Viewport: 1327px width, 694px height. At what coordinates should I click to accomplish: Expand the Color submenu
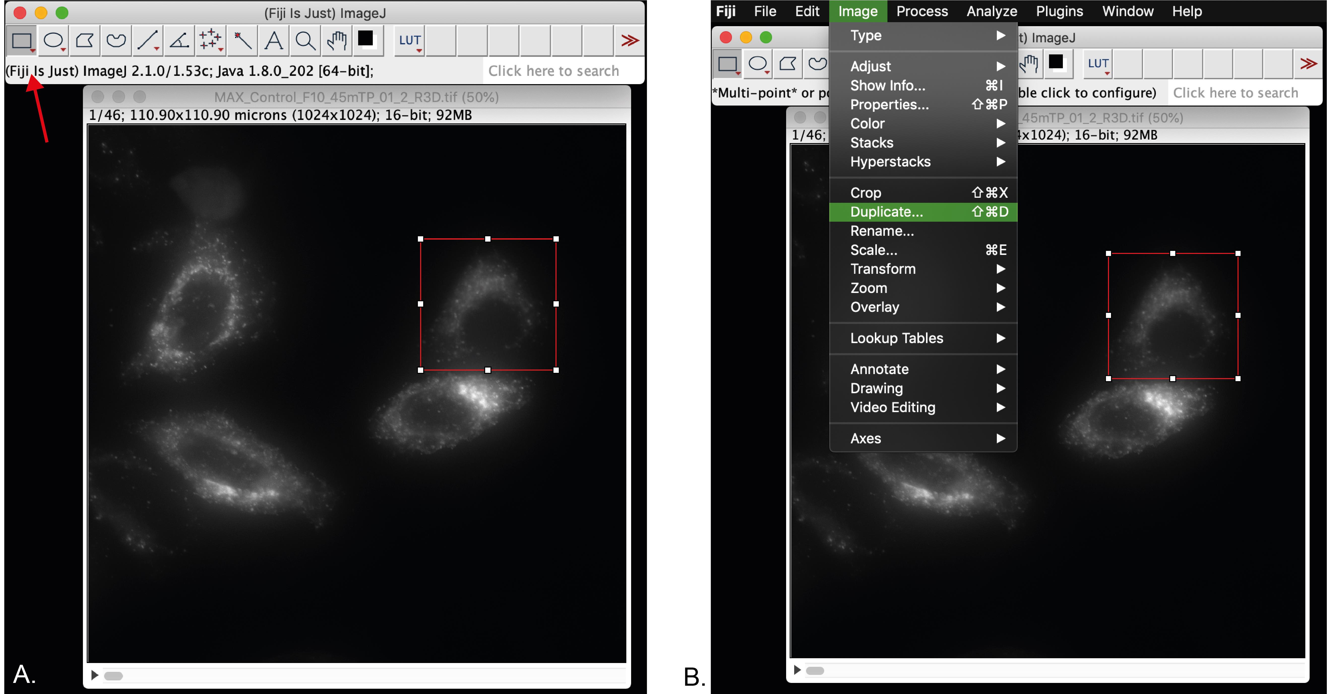(923, 124)
